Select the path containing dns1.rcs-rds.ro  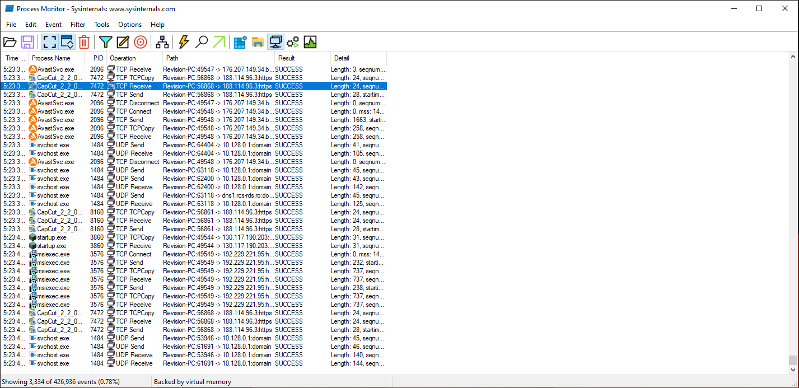click(218, 195)
